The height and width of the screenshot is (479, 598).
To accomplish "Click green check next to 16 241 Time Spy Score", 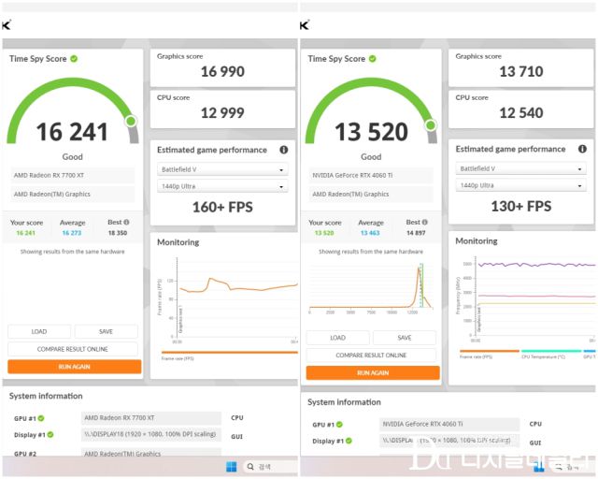I will (x=74, y=59).
